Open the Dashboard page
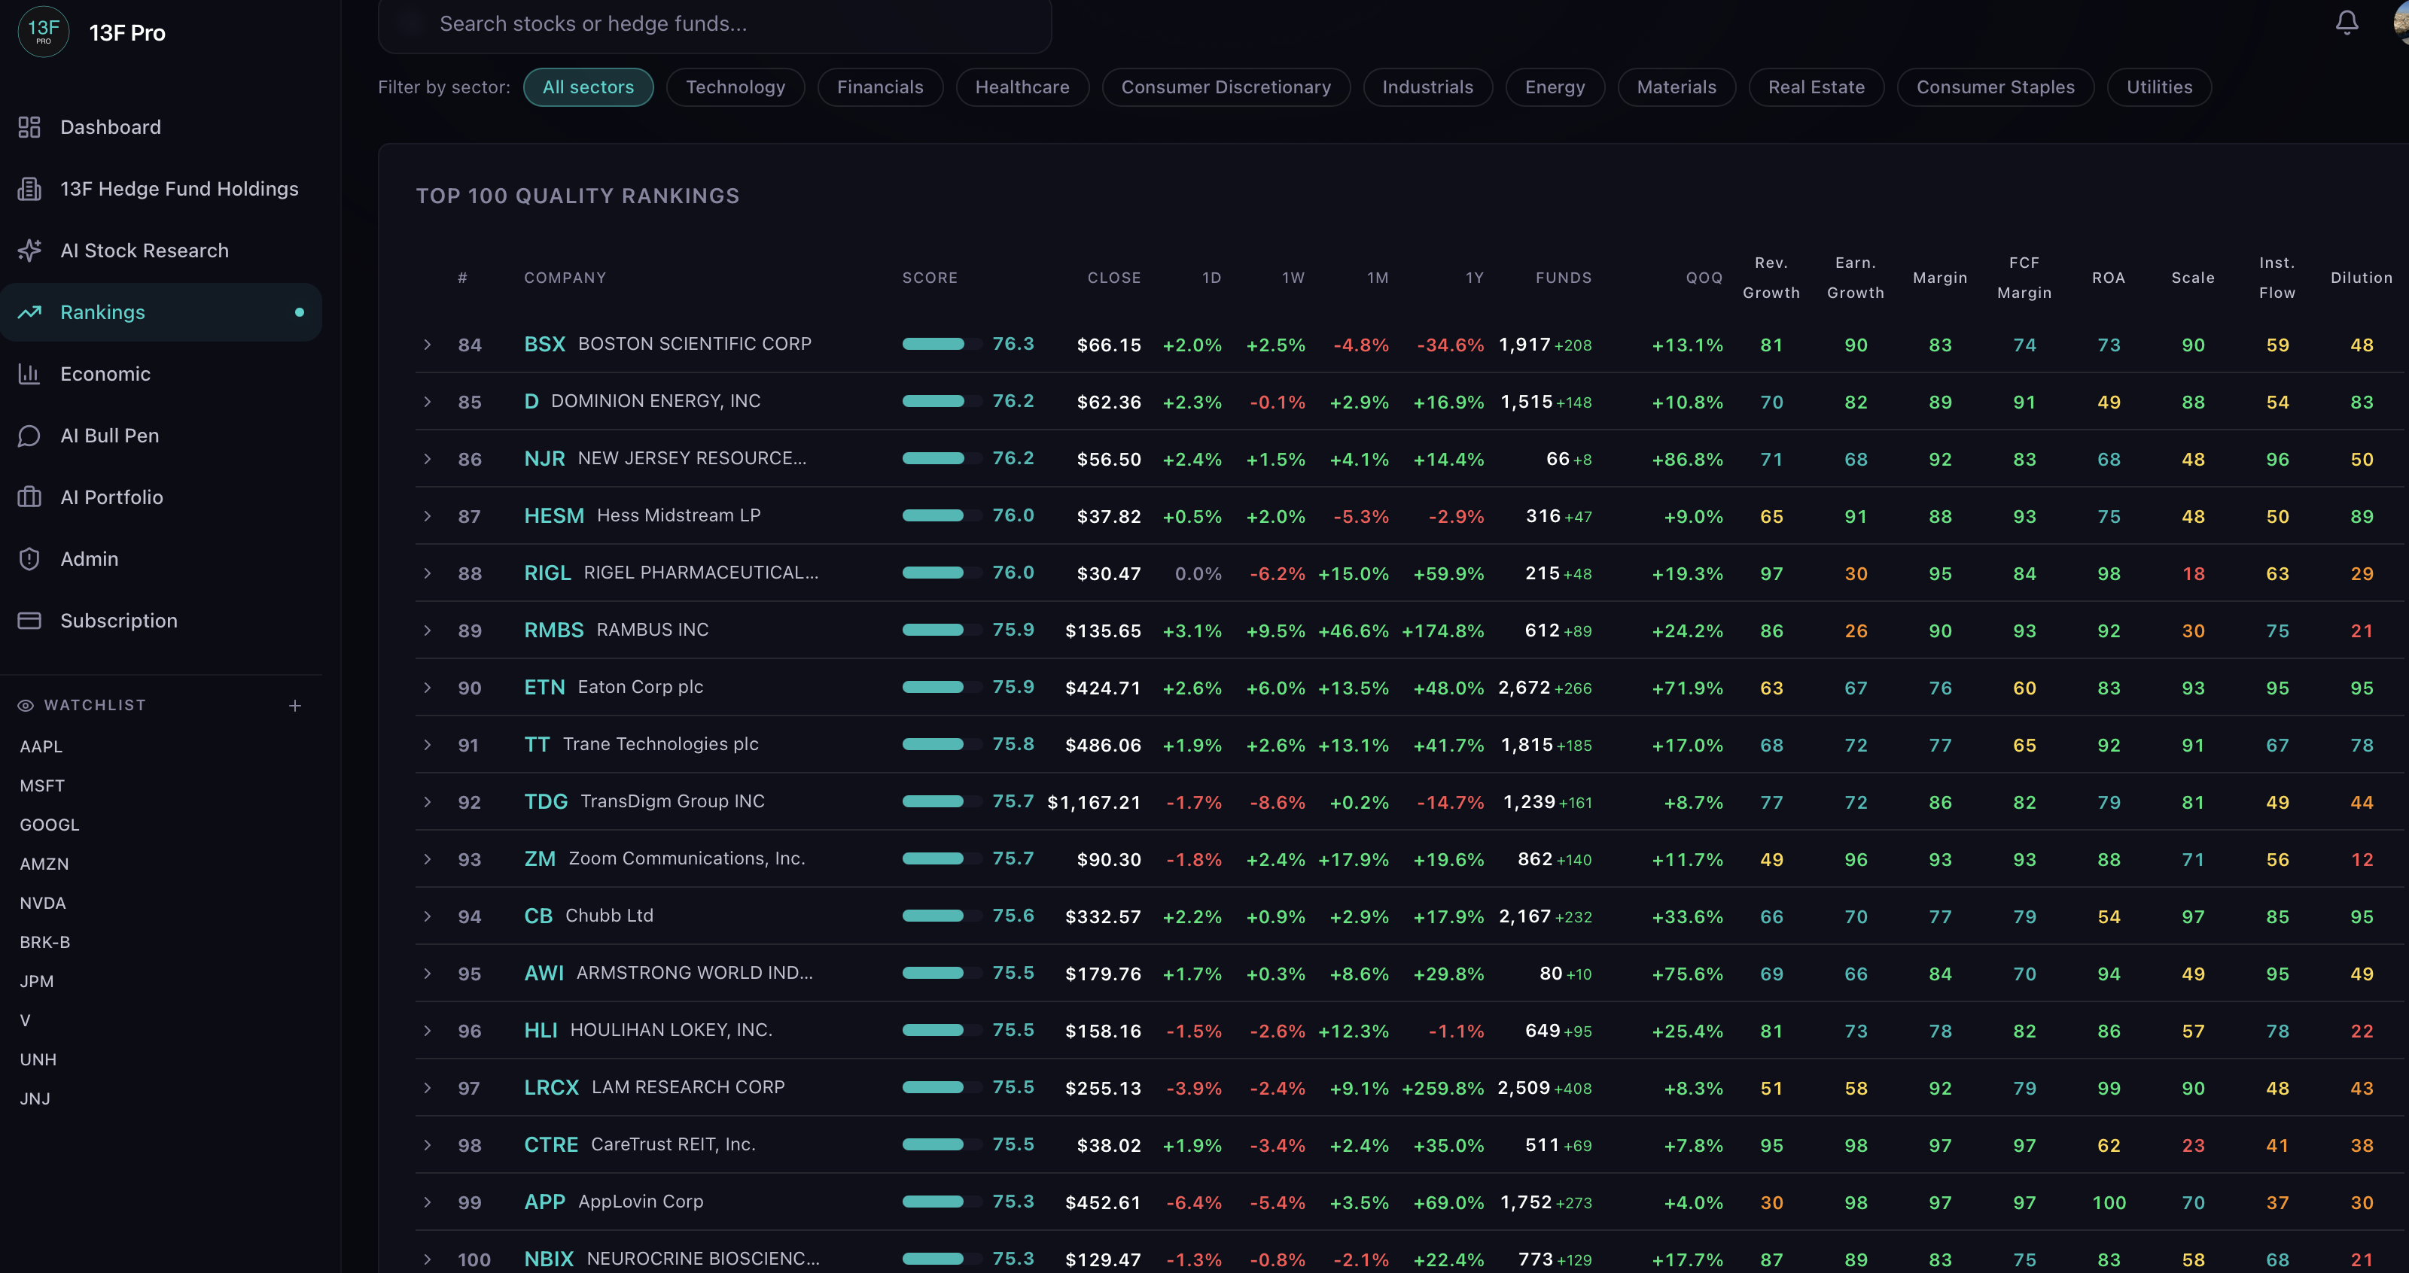The height and width of the screenshot is (1273, 2409). (x=161, y=127)
